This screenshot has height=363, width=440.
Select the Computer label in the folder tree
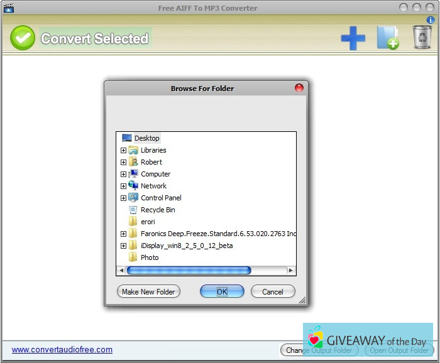[155, 174]
